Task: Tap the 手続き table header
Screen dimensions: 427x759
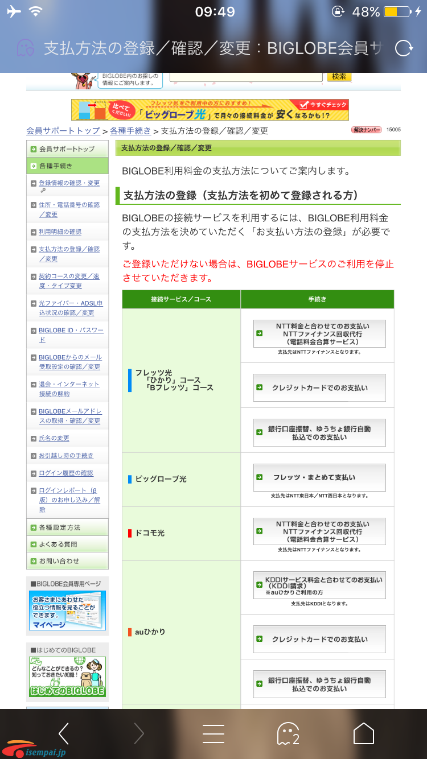Action: [317, 299]
